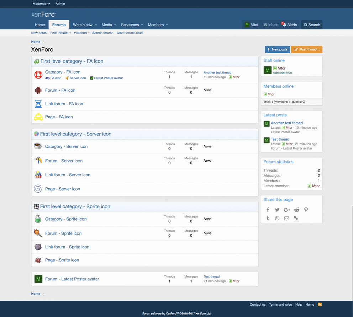
Task: Click the Facebook share icon
Action: point(268,210)
